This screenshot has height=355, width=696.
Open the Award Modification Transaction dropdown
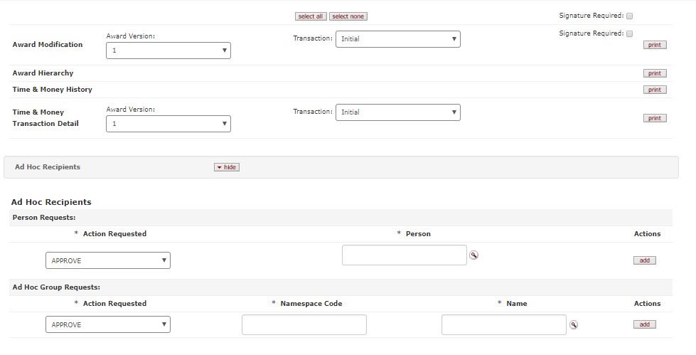[x=397, y=39]
